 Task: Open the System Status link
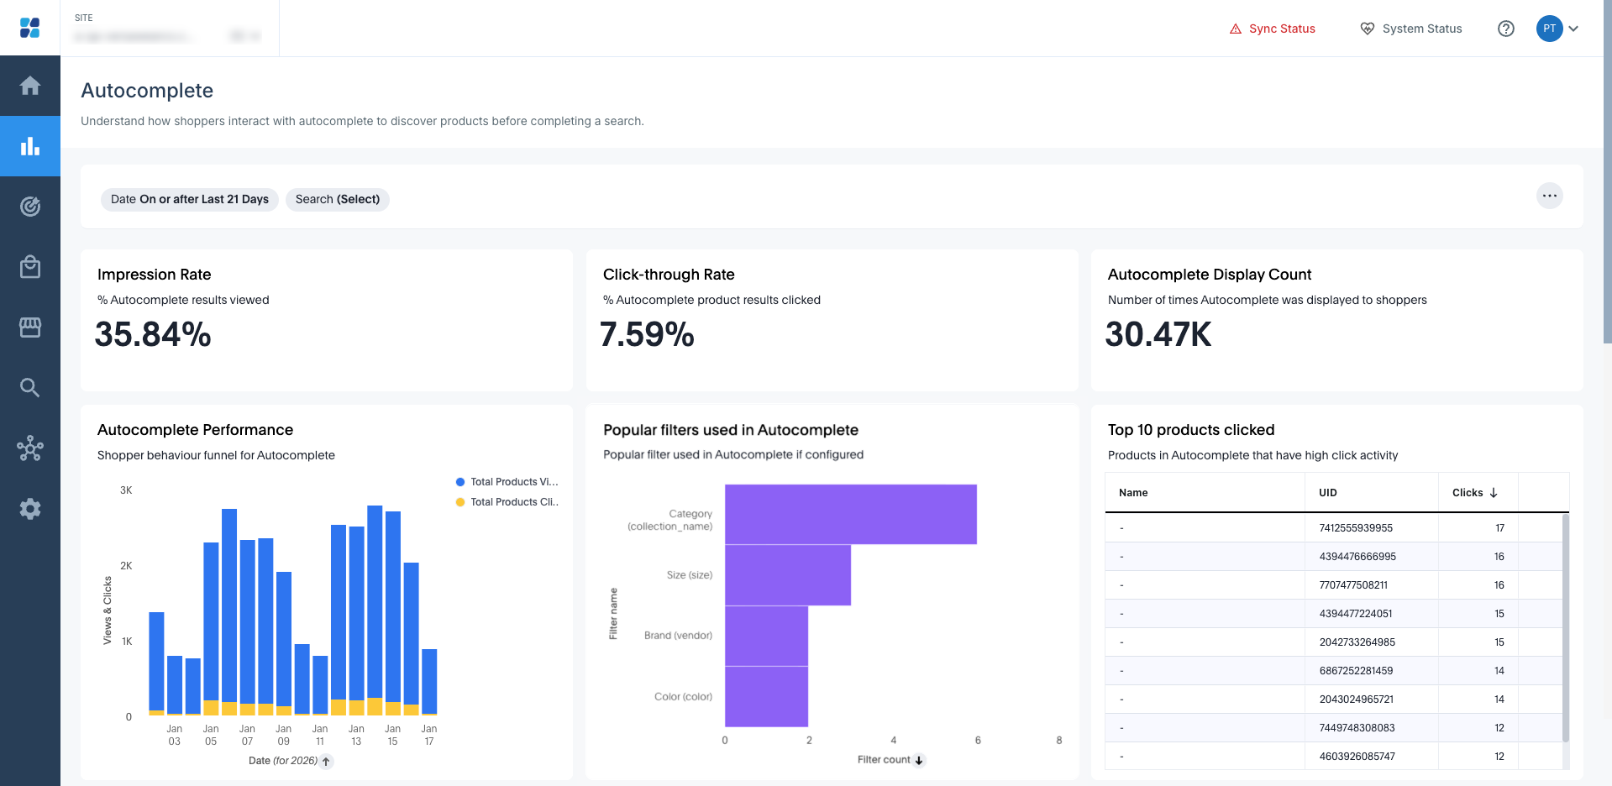[1411, 29]
